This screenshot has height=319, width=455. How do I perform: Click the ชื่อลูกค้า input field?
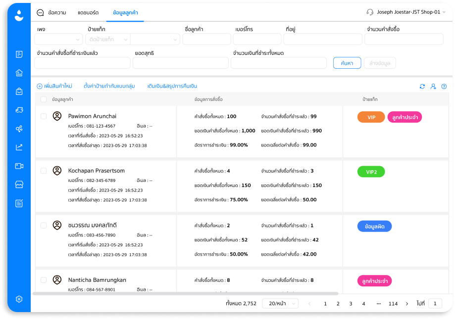[206, 39]
